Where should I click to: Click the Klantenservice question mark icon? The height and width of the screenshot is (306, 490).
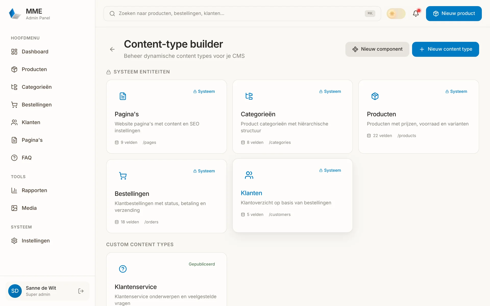tap(123, 269)
